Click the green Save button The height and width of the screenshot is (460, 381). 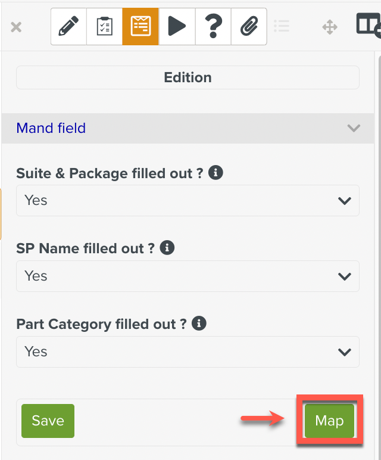[48, 421]
